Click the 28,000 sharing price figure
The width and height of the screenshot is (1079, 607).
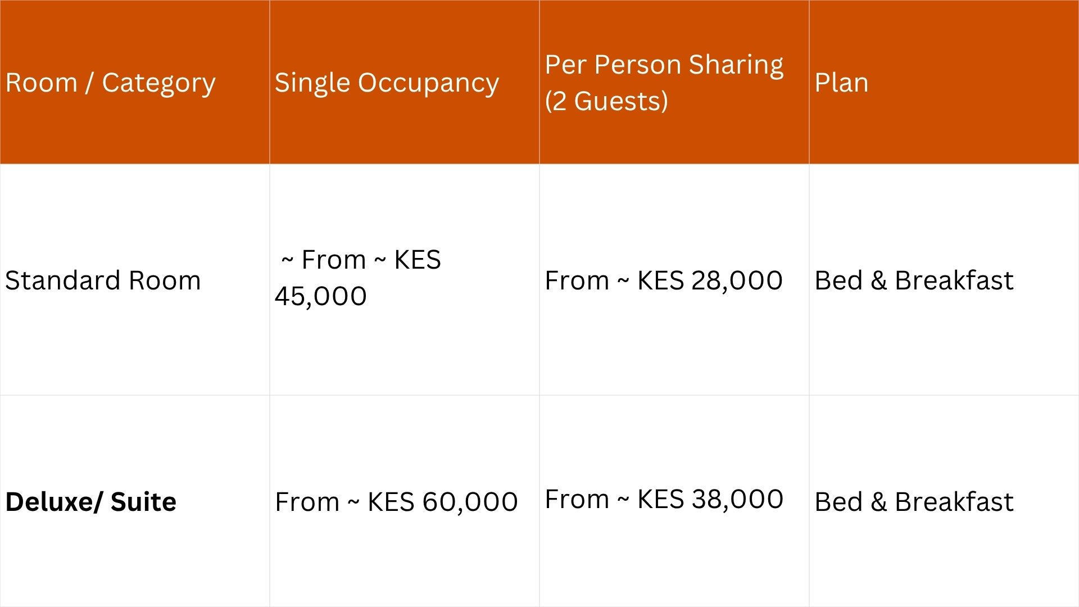tap(737, 280)
